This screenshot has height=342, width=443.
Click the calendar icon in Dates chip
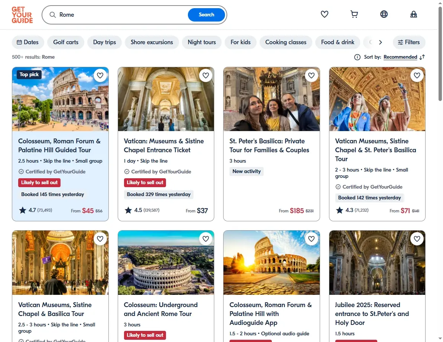tap(19, 42)
